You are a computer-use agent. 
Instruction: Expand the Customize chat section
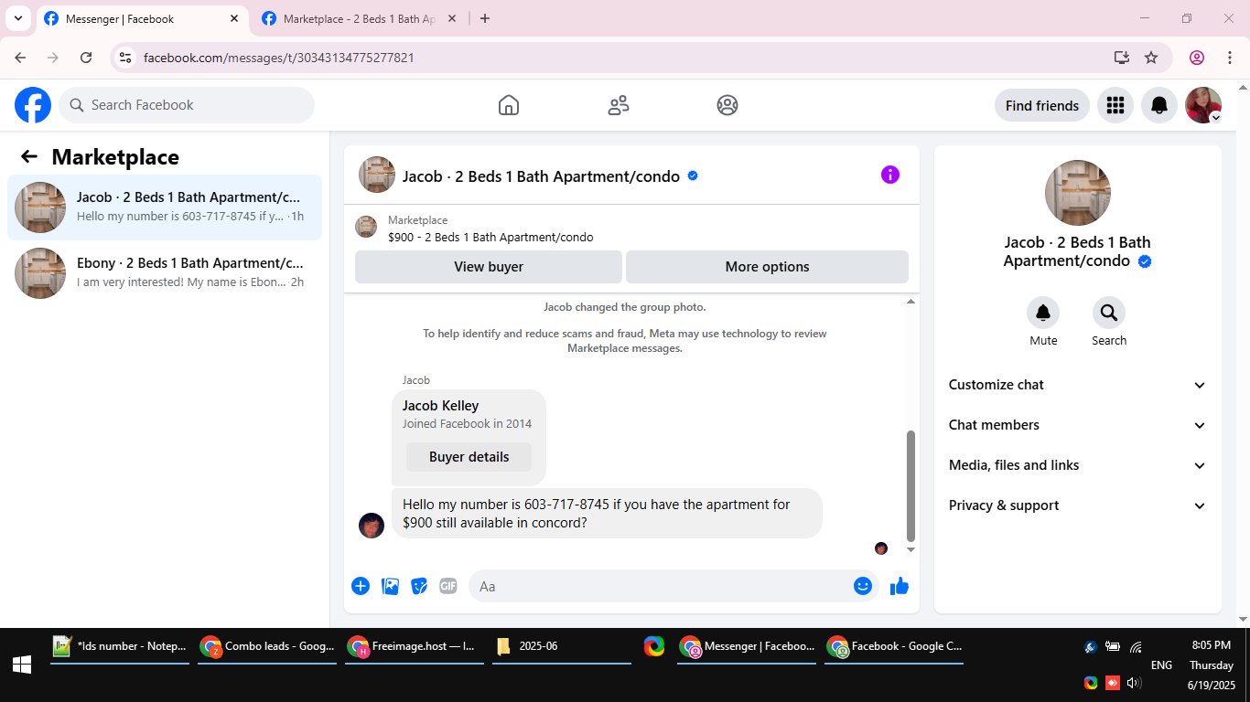tap(1078, 385)
